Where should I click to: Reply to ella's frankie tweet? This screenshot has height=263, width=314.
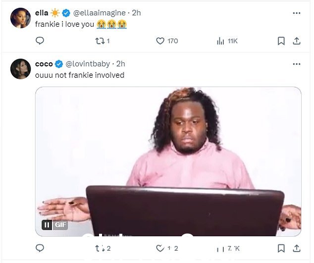(40, 41)
